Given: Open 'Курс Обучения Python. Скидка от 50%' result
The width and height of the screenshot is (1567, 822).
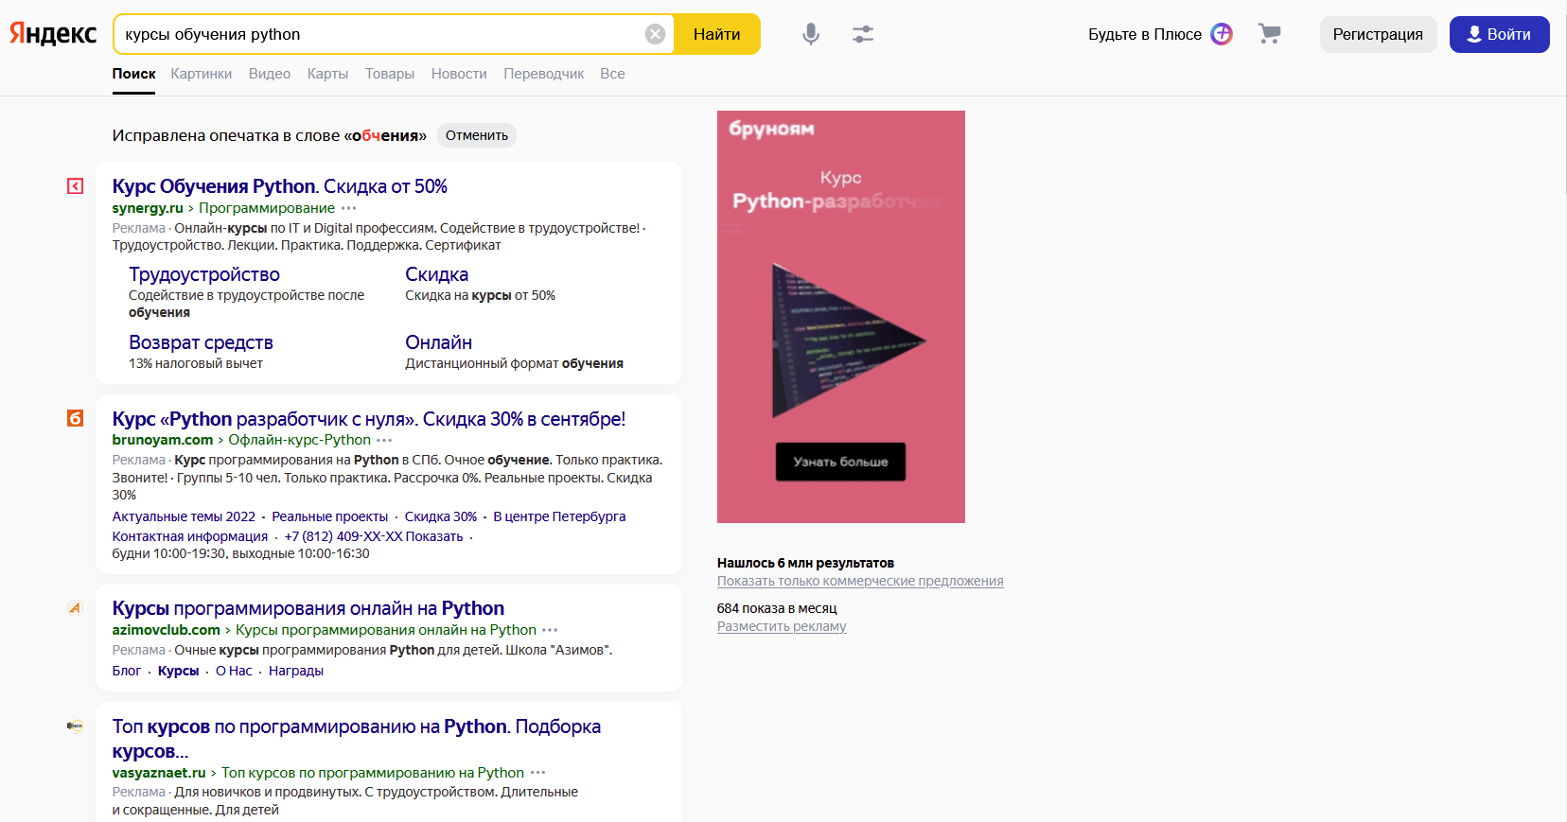Looking at the screenshot, I should coord(279,186).
